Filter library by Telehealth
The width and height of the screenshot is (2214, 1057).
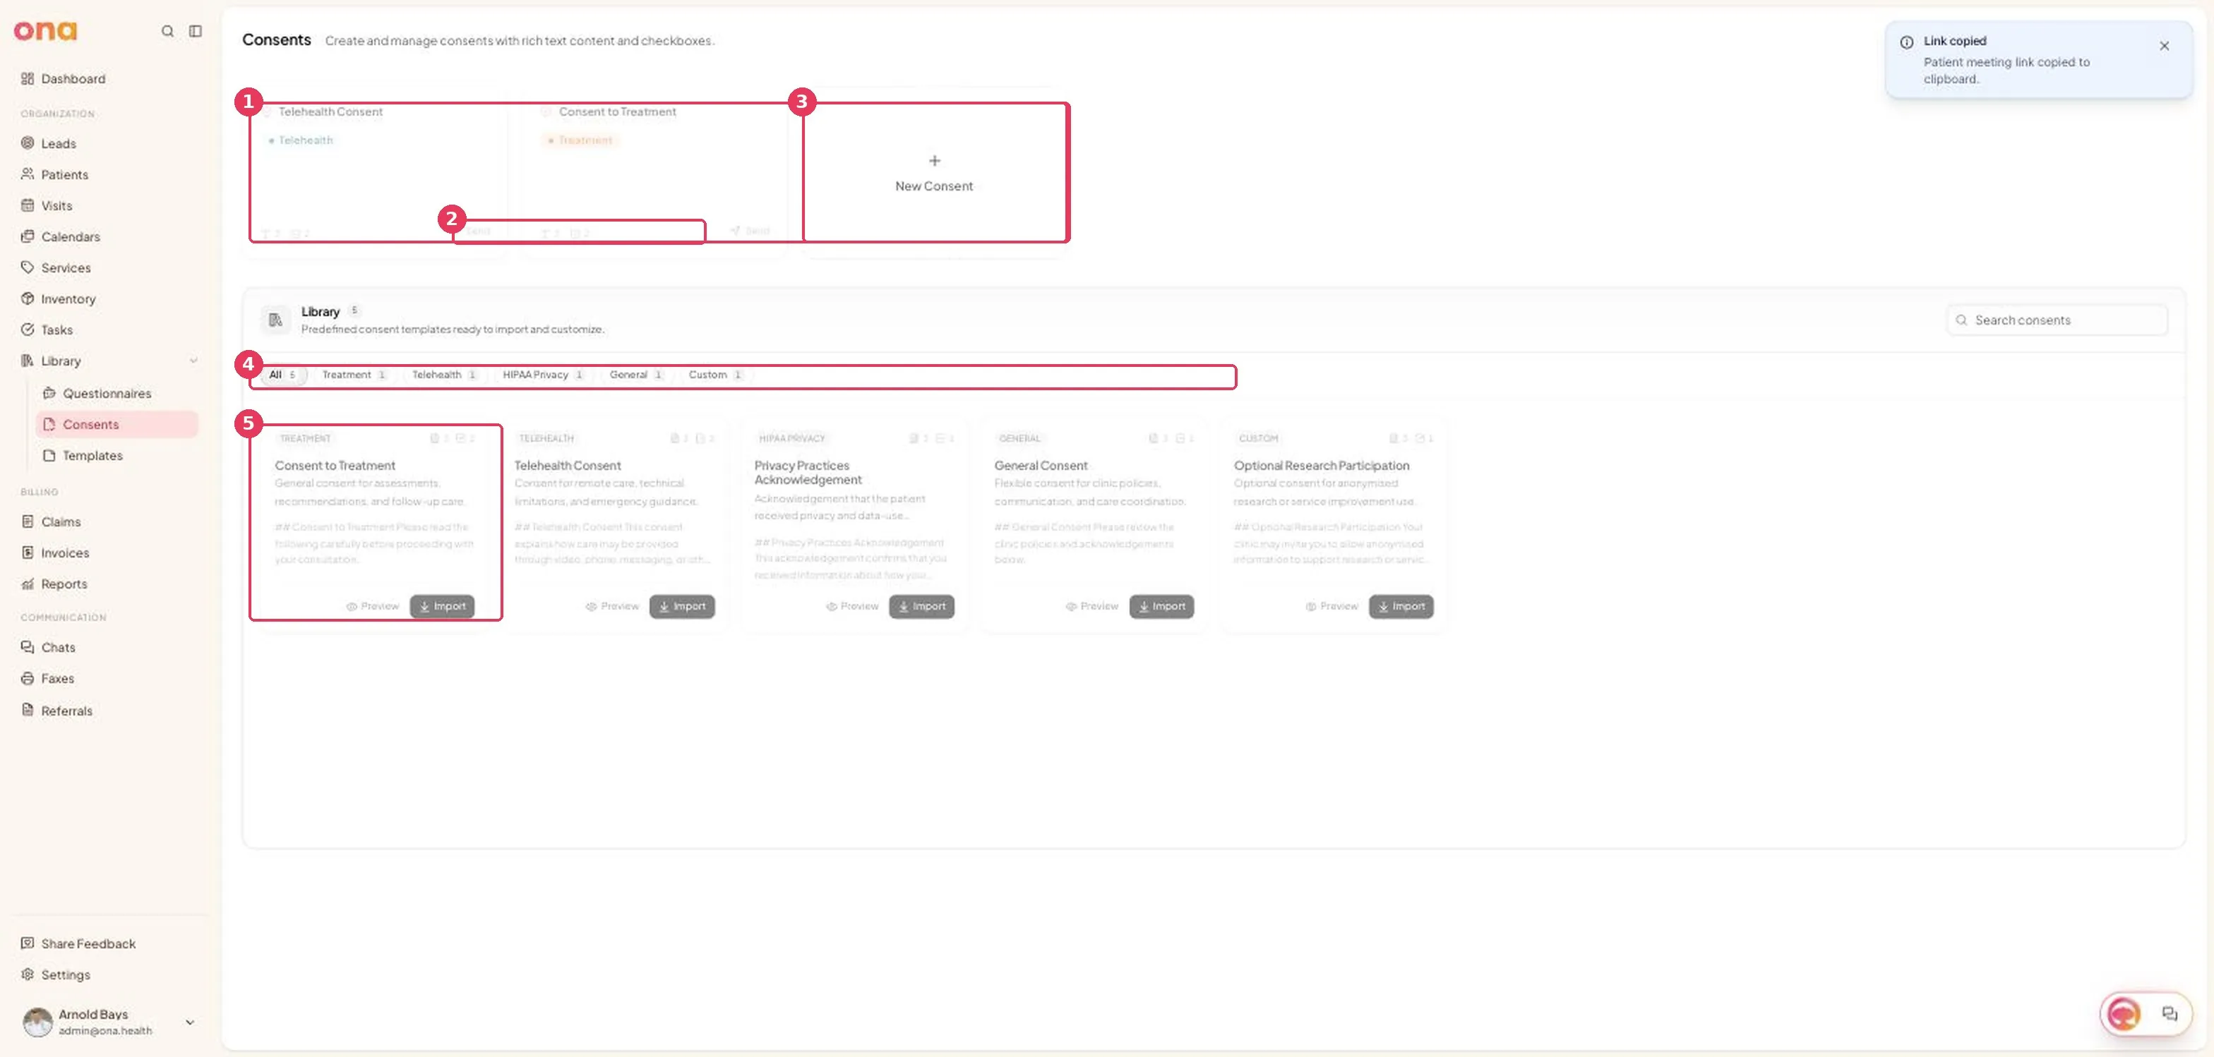pos(443,375)
